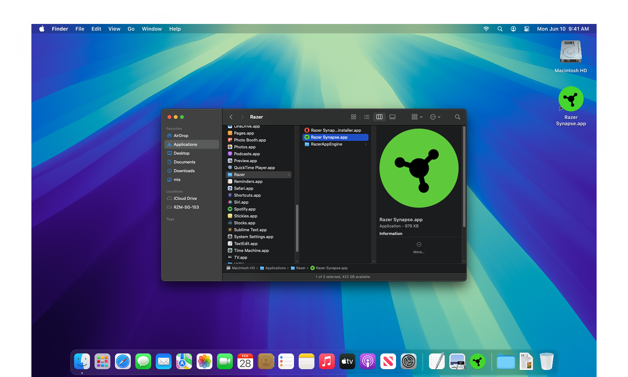628x377 pixels.
Task: Select QuickTime Player.app
Action: click(259, 168)
